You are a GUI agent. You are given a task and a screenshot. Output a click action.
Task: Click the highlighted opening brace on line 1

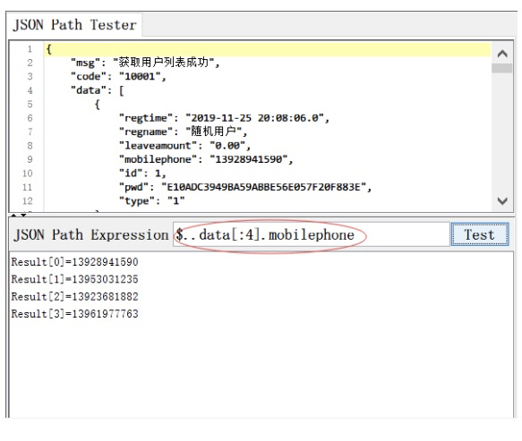tap(49, 49)
